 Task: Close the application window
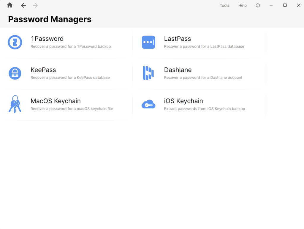(x=299, y=5)
